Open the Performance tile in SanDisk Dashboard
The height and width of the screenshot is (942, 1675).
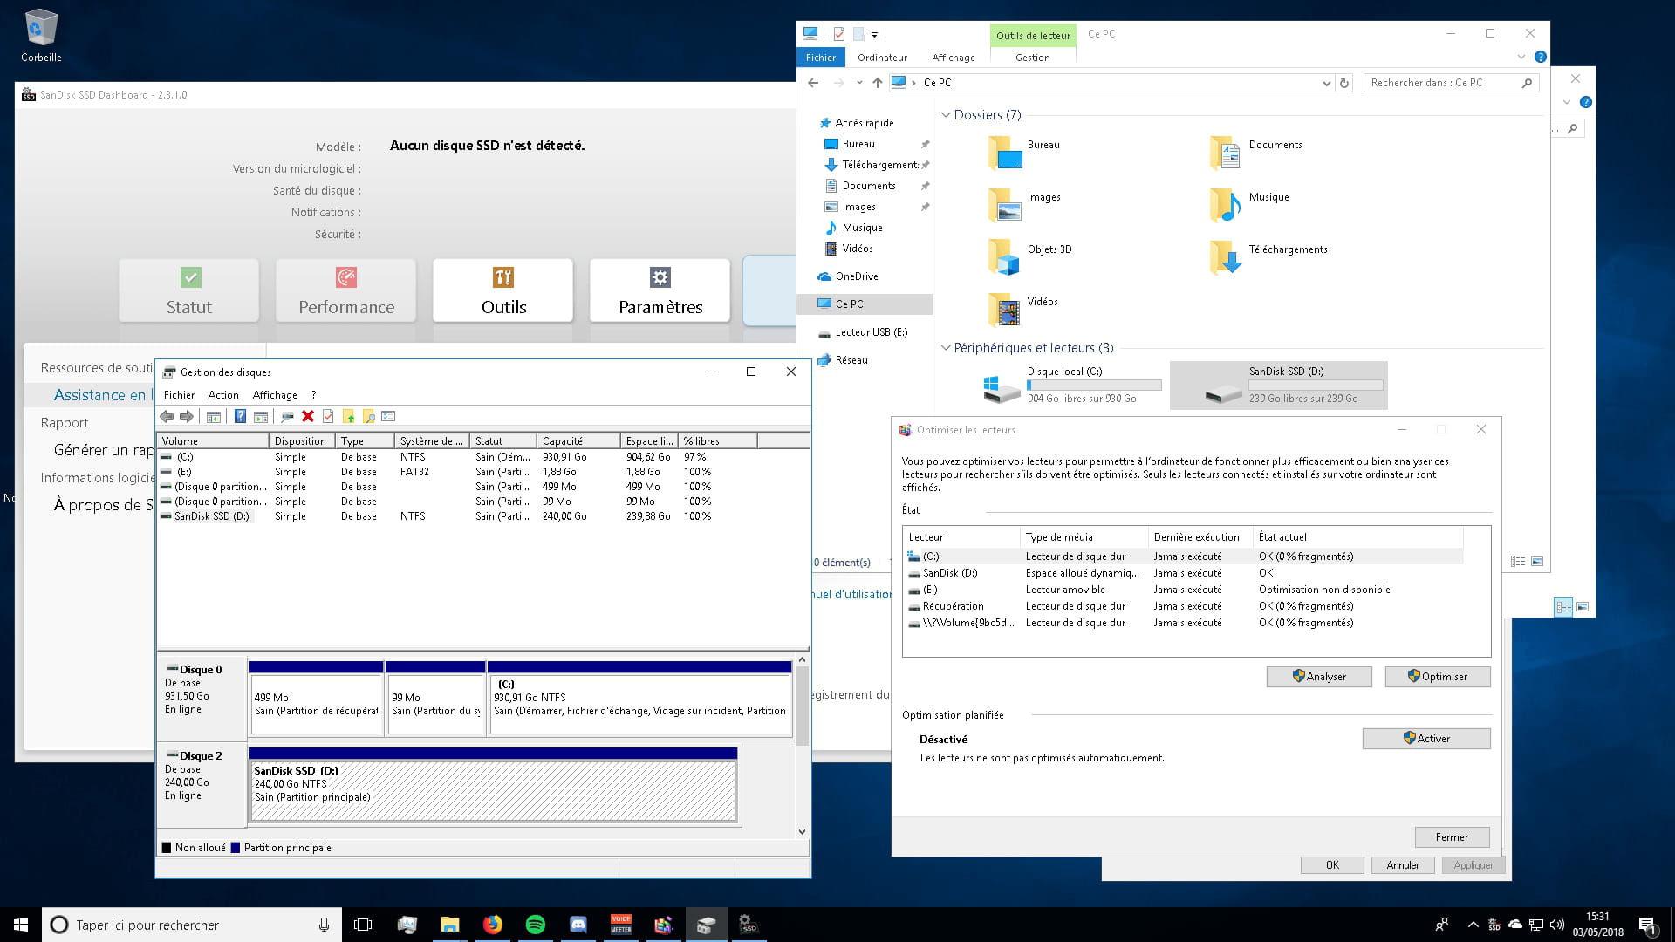pyautogui.click(x=346, y=290)
